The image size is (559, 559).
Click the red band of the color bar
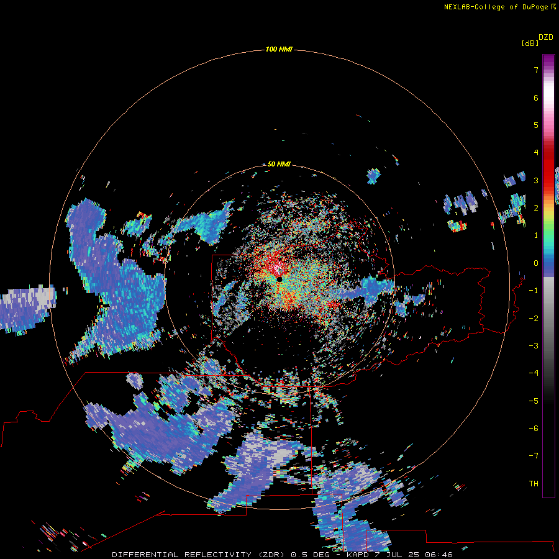[548, 168]
